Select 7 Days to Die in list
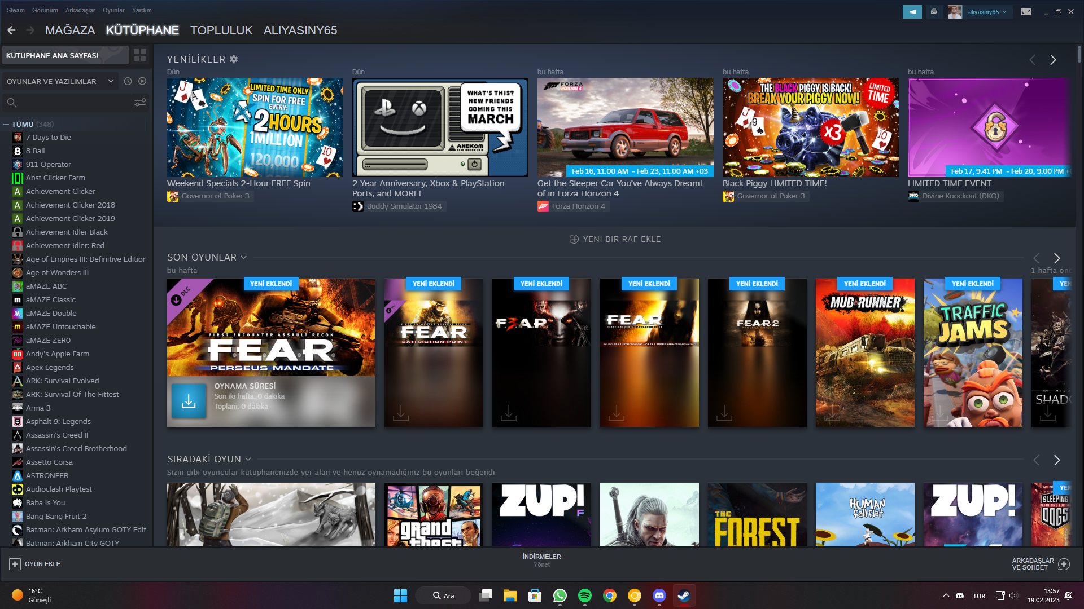This screenshot has height=609, width=1084. 48,137
